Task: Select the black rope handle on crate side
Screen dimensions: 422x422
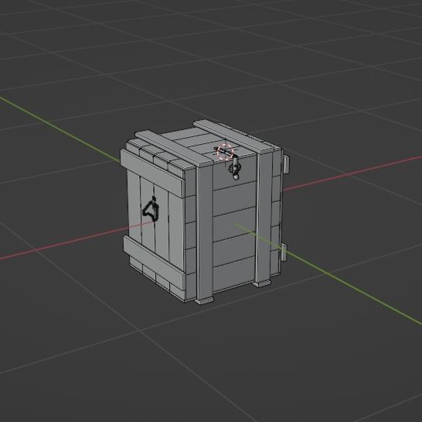Action: coord(151,210)
